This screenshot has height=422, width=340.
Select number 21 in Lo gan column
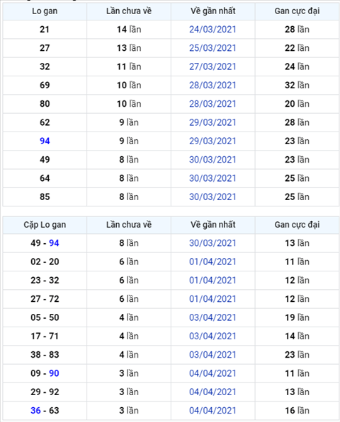coord(45,30)
